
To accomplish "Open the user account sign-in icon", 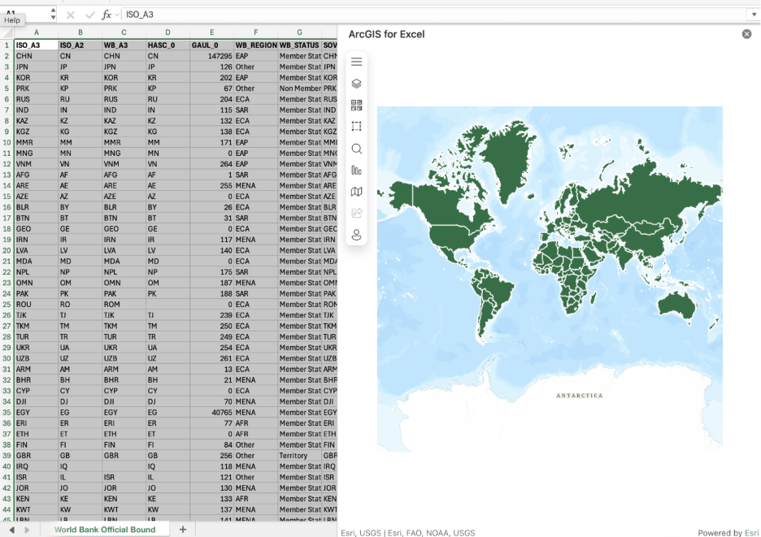I will (x=356, y=235).
